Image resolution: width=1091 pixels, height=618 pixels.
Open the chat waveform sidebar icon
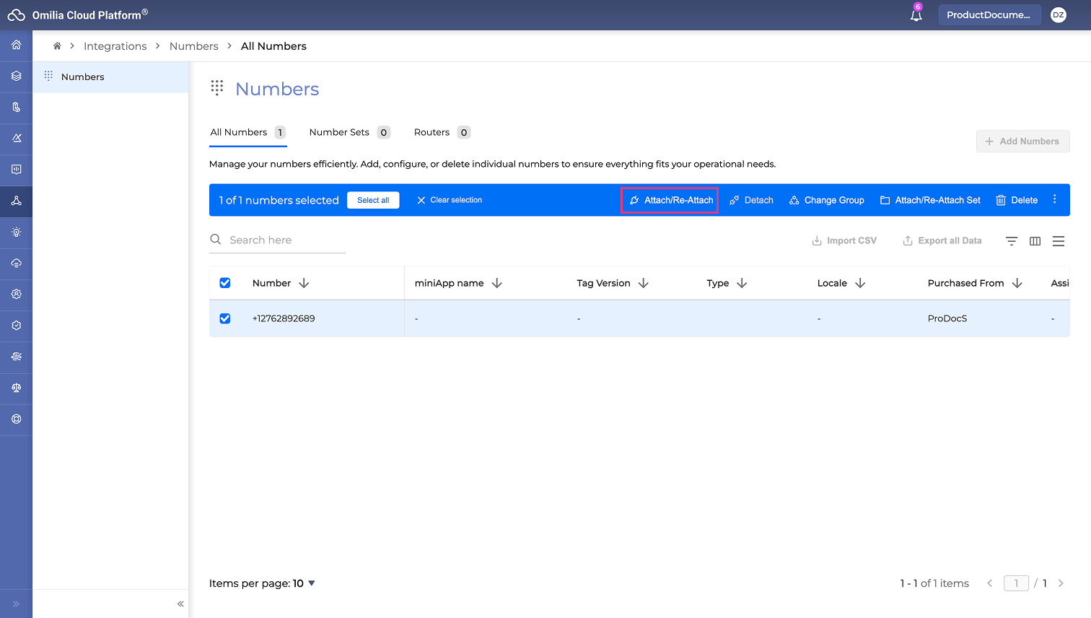[16, 170]
